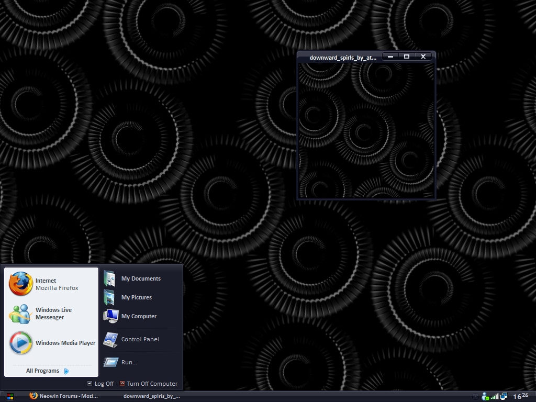
Task: Click Messenger icon in system tray
Action: tap(485, 396)
